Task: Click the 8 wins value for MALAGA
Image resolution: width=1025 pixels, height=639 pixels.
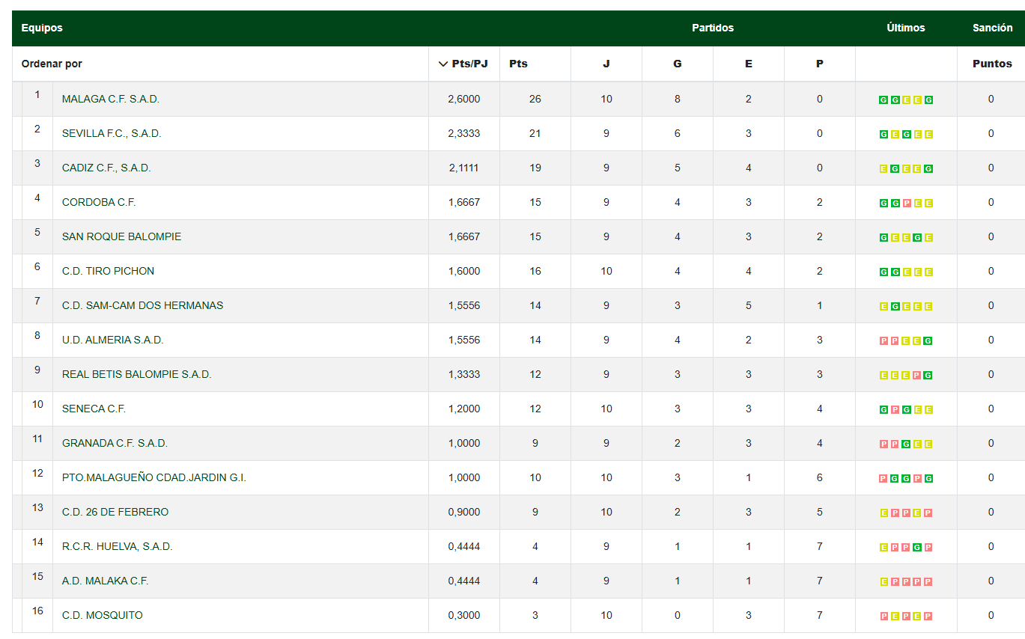Action: click(678, 99)
